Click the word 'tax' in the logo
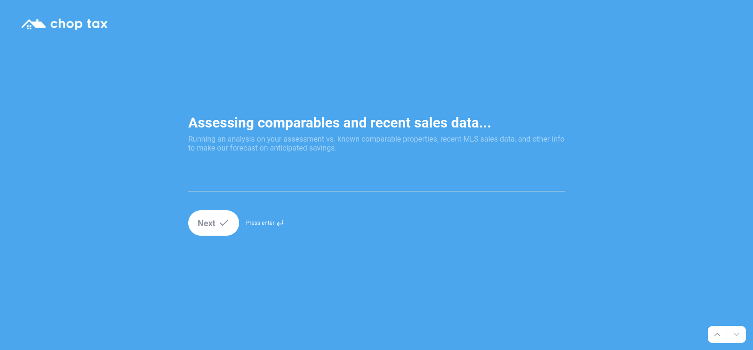753x350 pixels. coord(97,24)
